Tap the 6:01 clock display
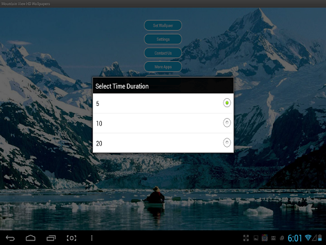Screen dimensions: 326x245 tap(295, 238)
